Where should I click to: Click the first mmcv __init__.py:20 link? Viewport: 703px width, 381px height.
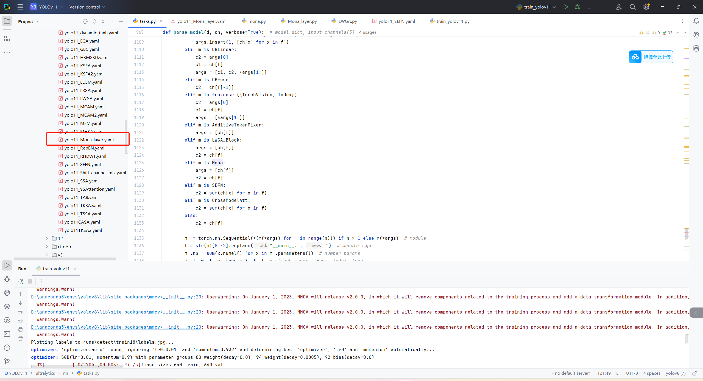116,297
